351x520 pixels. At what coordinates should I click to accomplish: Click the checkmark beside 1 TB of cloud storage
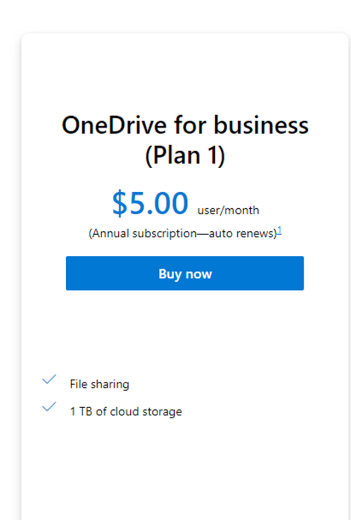49,407
